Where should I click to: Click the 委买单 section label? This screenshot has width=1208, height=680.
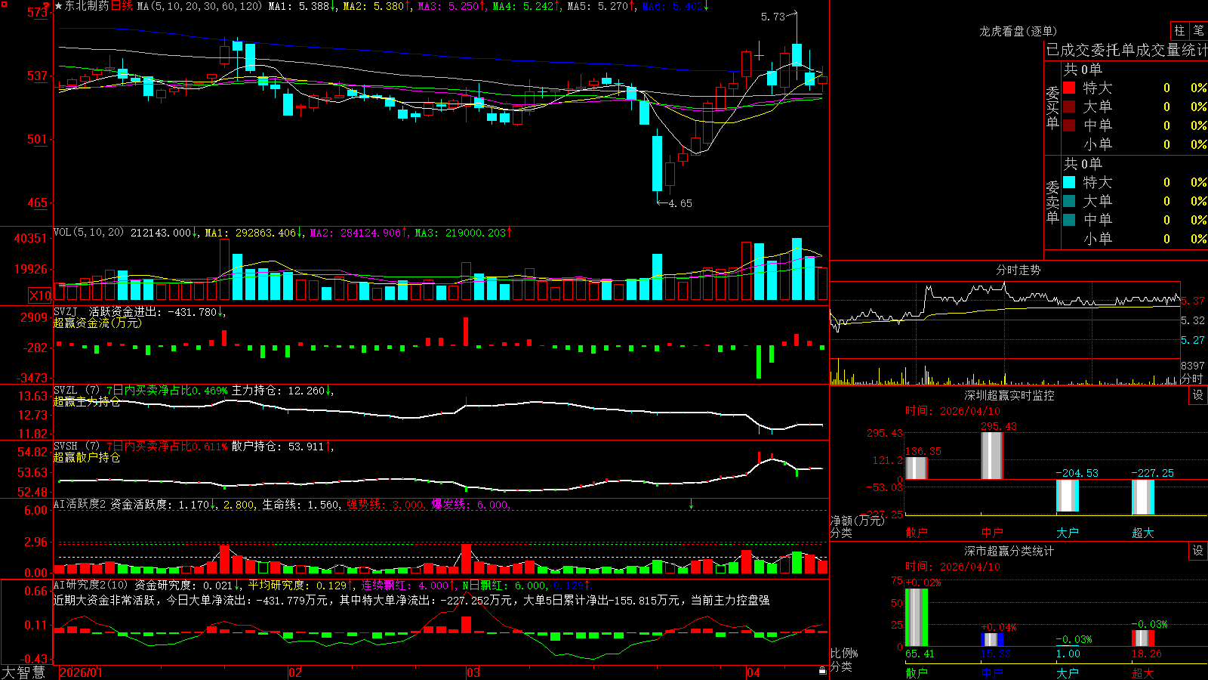pos(1052,107)
